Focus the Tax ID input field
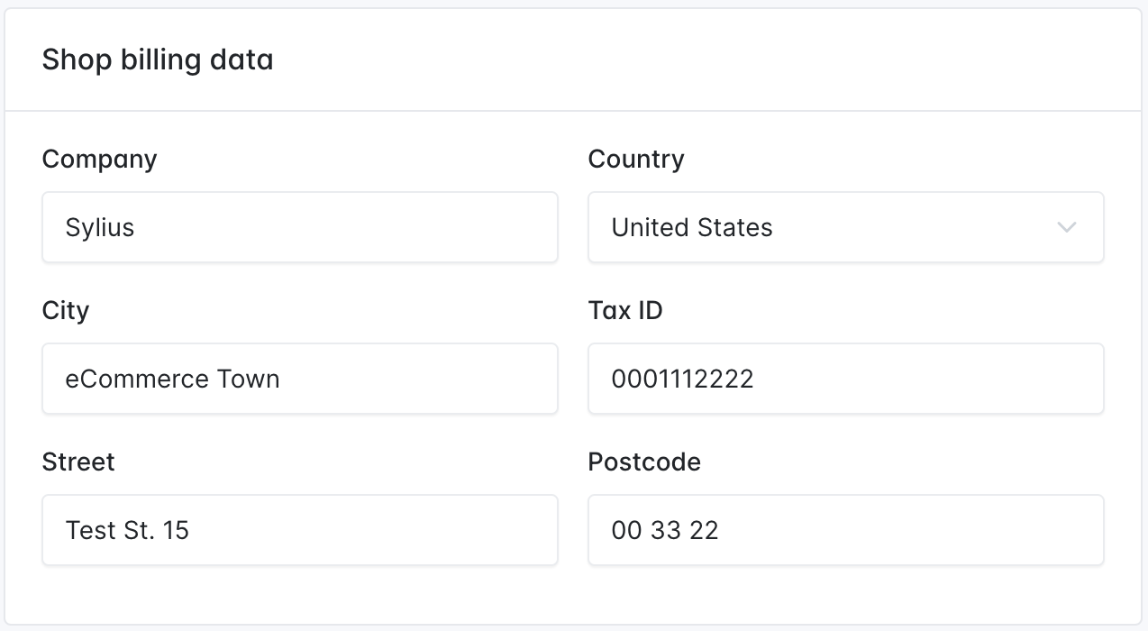 tap(846, 379)
